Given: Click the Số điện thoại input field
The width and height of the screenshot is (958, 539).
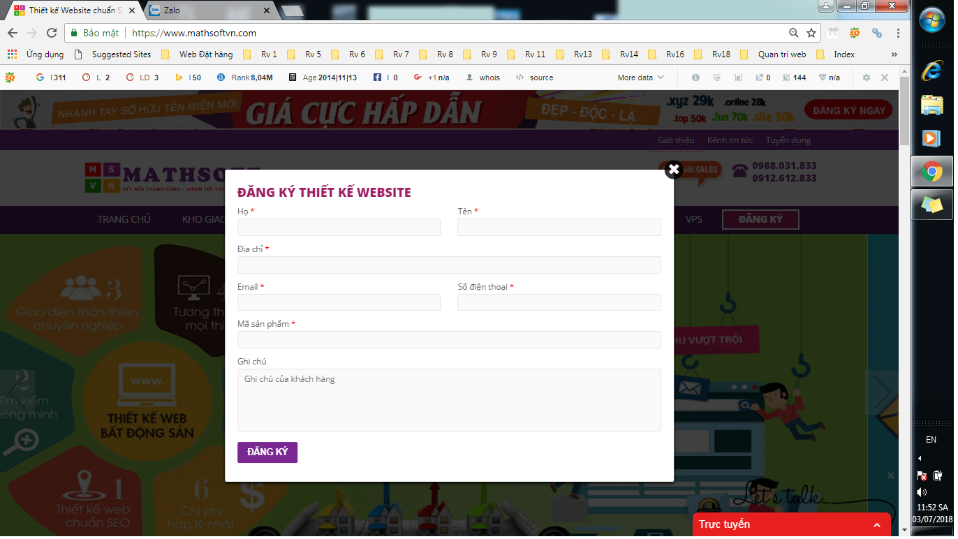Looking at the screenshot, I should coord(559,302).
